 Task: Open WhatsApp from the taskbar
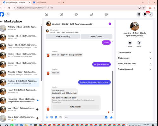click(12, 125)
